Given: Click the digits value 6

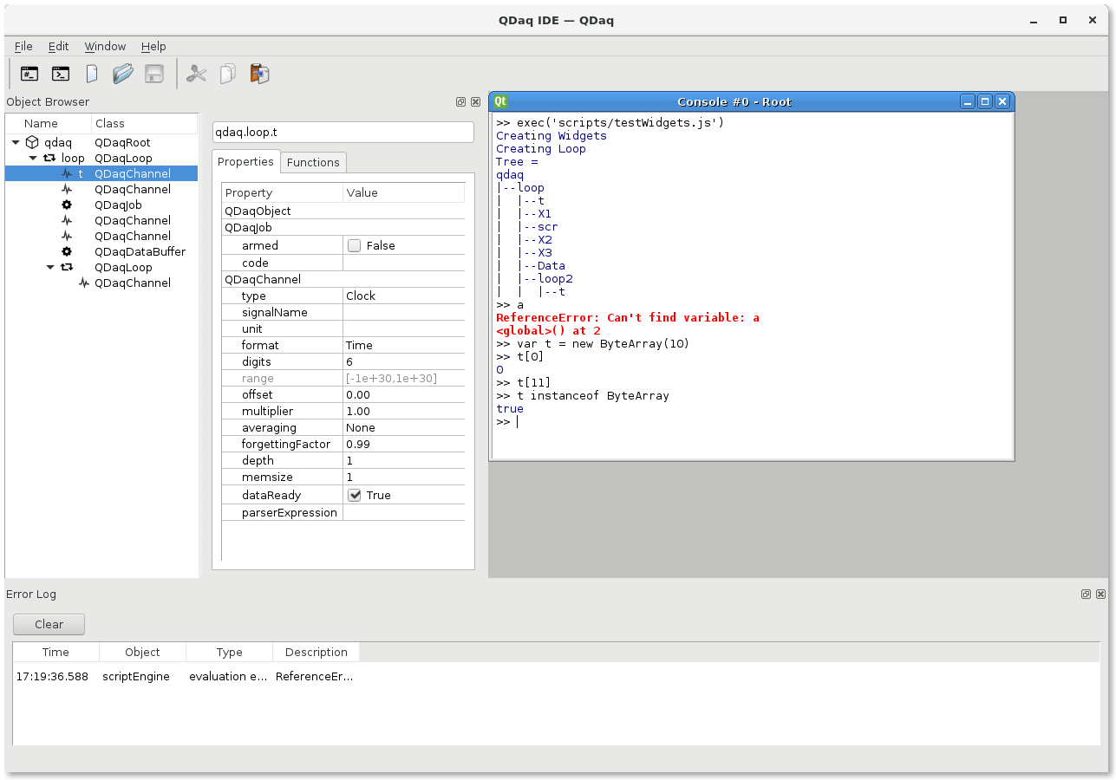Looking at the screenshot, I should (404, 361).
